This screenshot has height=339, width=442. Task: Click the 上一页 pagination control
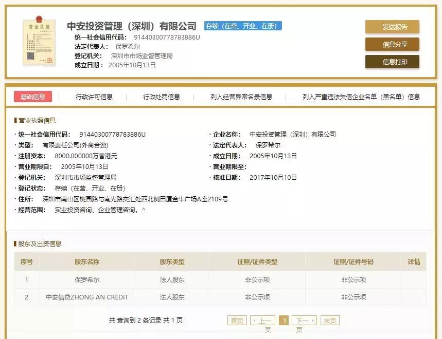(262, 320)
